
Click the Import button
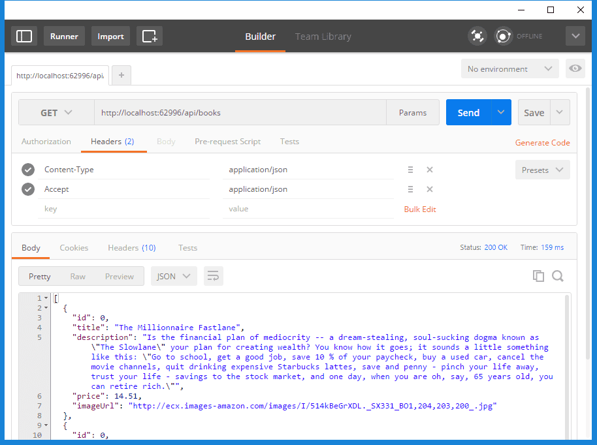(x=110, y=36)
